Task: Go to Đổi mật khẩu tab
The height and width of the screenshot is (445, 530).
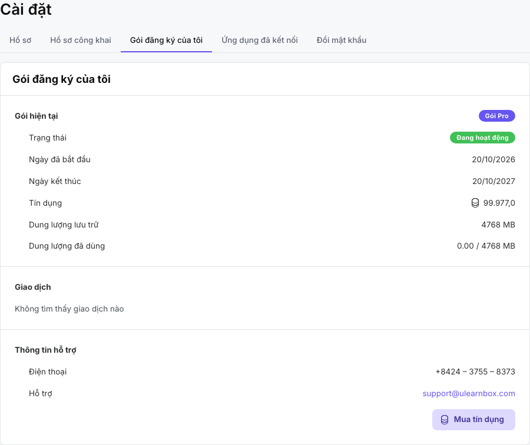Action: point(342,40)
